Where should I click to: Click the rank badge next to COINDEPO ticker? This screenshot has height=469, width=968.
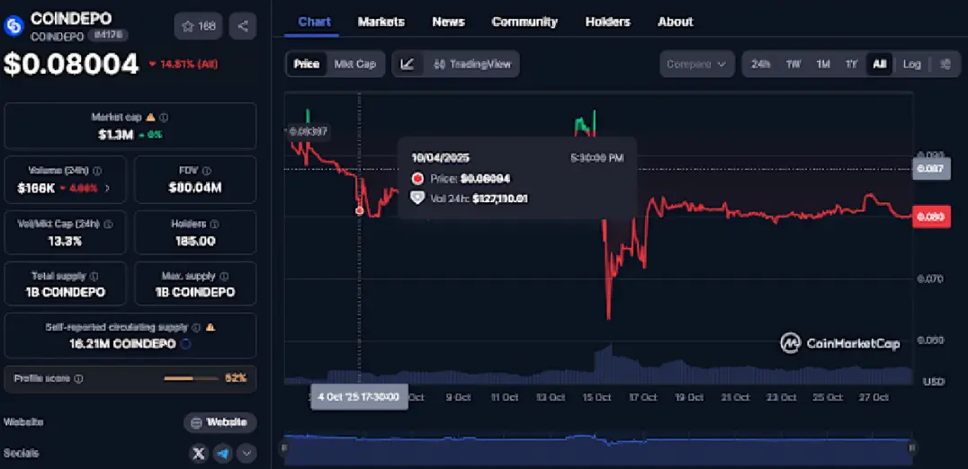(107, 36)
